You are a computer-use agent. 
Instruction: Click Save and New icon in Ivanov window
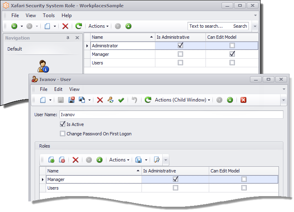click(x=82, y=100)
